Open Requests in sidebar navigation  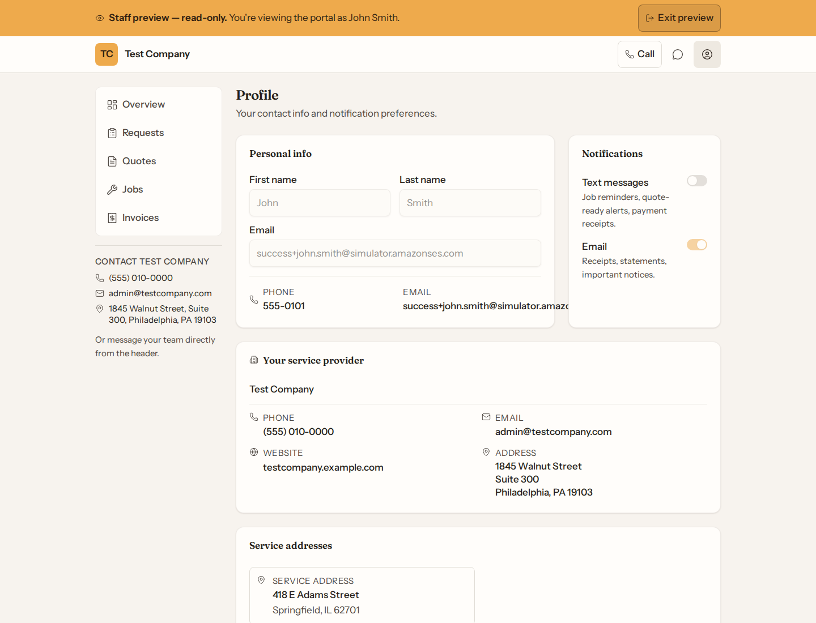point(159,133)
